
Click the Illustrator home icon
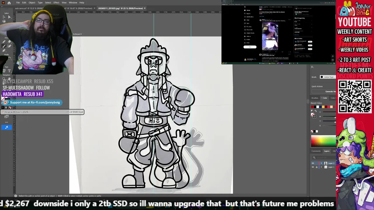tap(9, 3)
